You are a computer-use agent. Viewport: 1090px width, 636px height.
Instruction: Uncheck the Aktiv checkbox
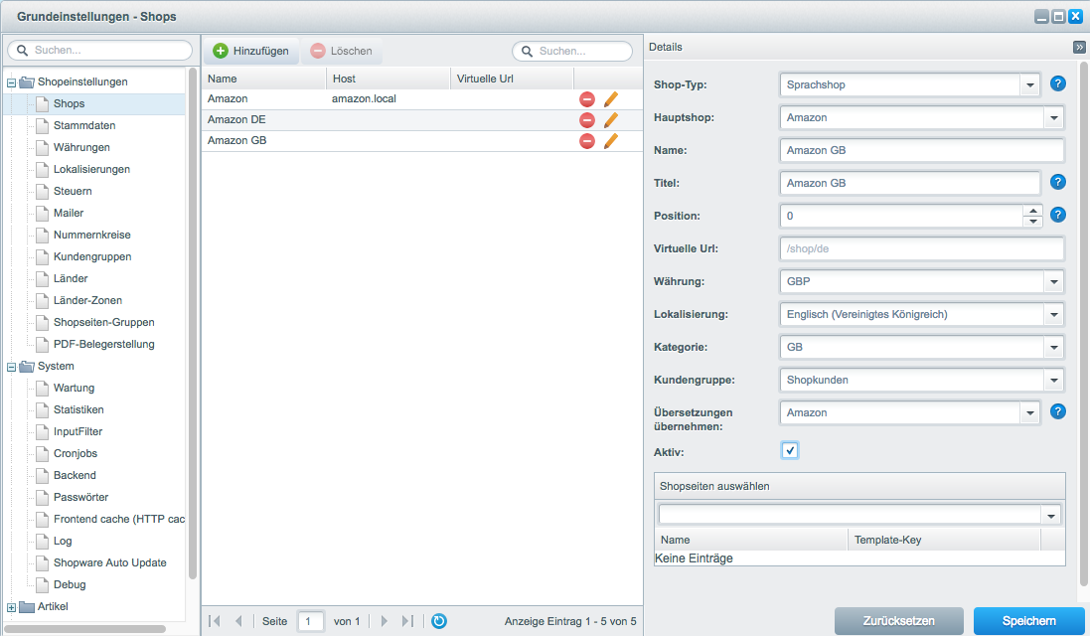click(790, 451)
